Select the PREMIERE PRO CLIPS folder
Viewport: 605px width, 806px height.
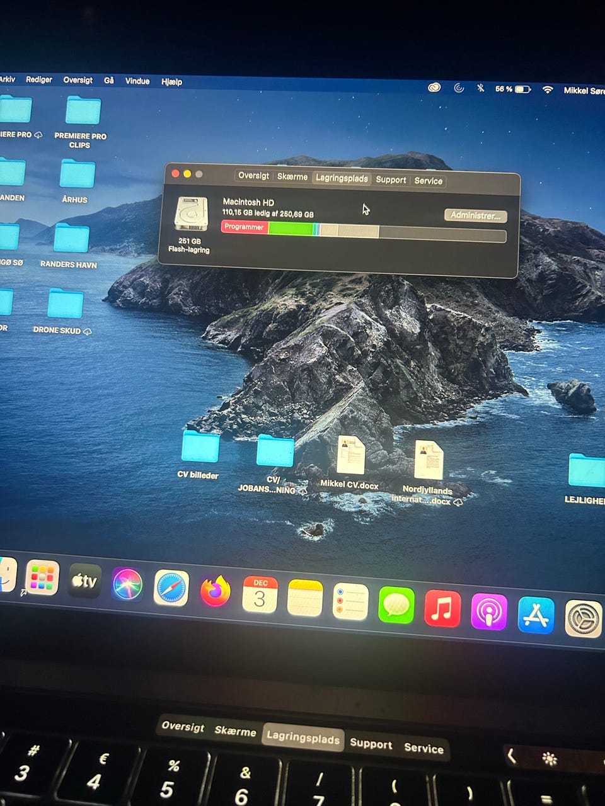coord(82,122)
